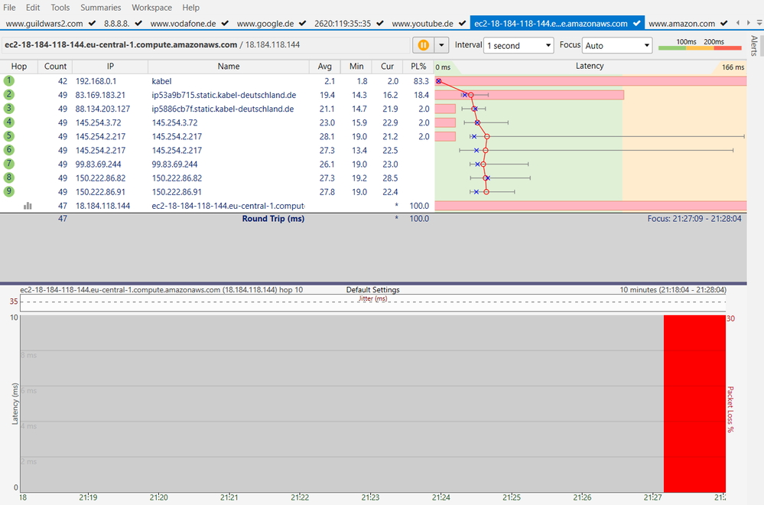The height and width of the screenshot is (505, 764).
Task: Open the Tools menu
Action: (60, 8)
